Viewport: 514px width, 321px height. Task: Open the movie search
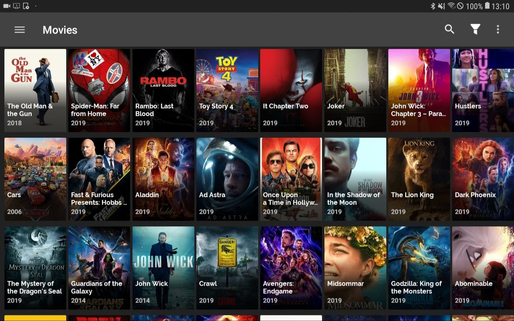(449, 30)
